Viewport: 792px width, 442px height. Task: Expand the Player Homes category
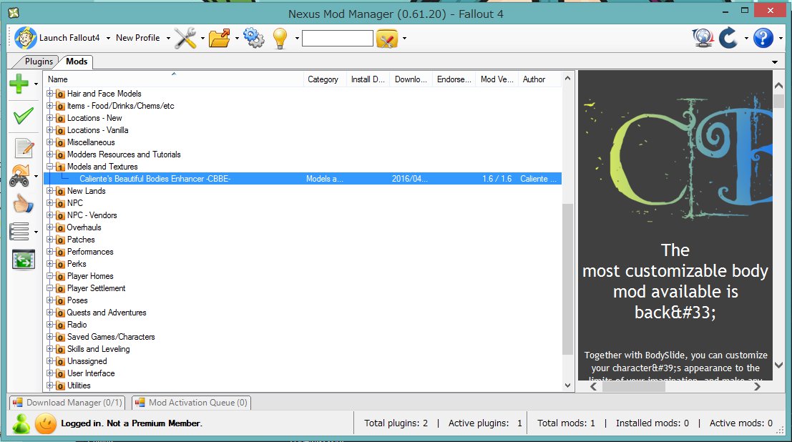click(x=49, y=276)
